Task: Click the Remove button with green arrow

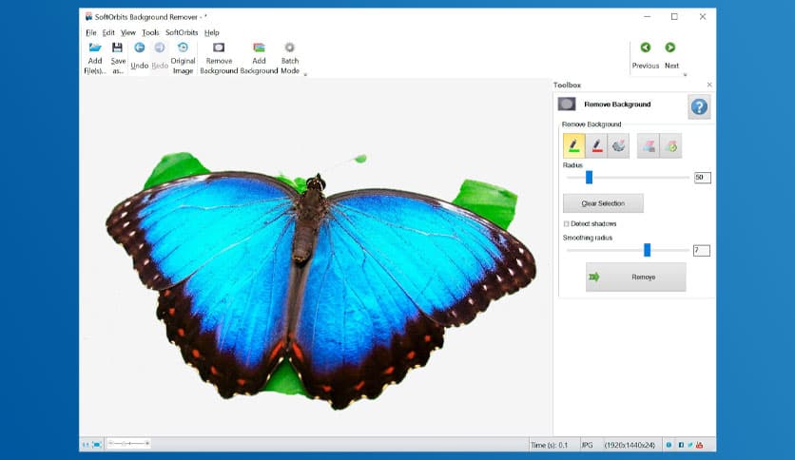Action: click(636, 278)
